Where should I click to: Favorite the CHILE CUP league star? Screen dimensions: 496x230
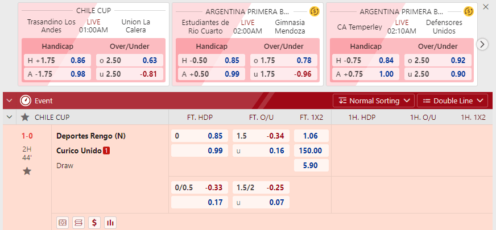pos(25,117)
